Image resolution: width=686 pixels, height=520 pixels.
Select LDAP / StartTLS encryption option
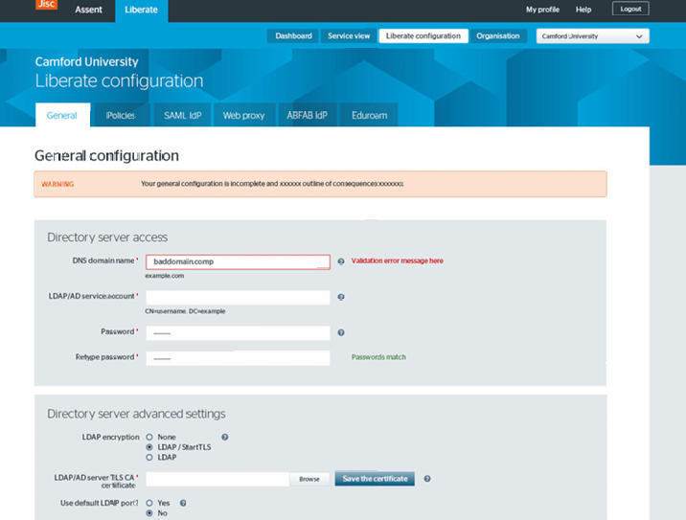coord(149,447)
